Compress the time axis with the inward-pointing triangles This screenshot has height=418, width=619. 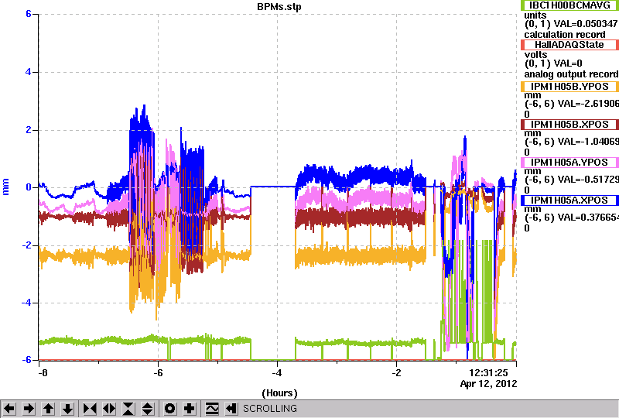[x=90, y=409]
